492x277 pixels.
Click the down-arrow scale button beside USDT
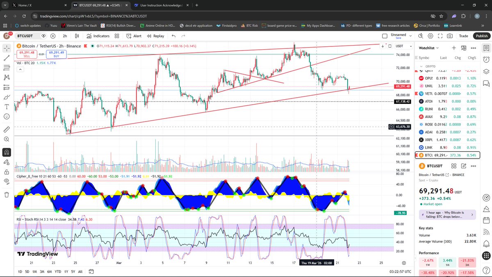[x=383, y=46]
